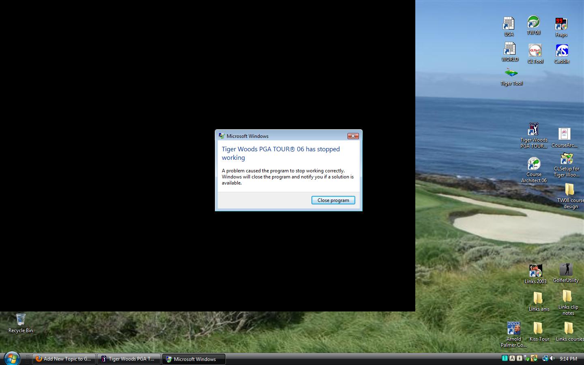
Task: Select Tiger Woods PGA TOUR desktop shortcut
Action: point(534,135)
